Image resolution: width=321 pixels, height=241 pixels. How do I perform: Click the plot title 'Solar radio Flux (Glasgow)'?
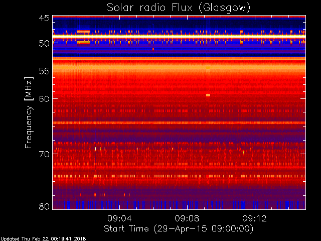pos(179,8)
